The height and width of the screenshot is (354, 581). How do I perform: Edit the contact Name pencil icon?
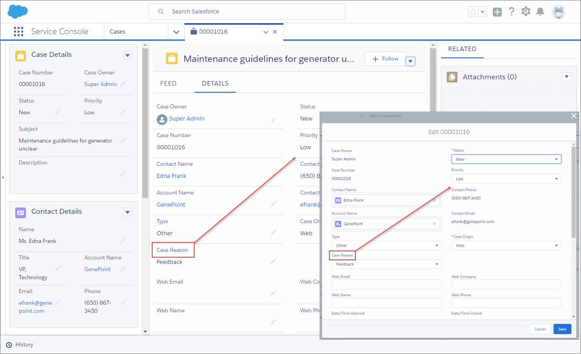(x=123, y=241)
